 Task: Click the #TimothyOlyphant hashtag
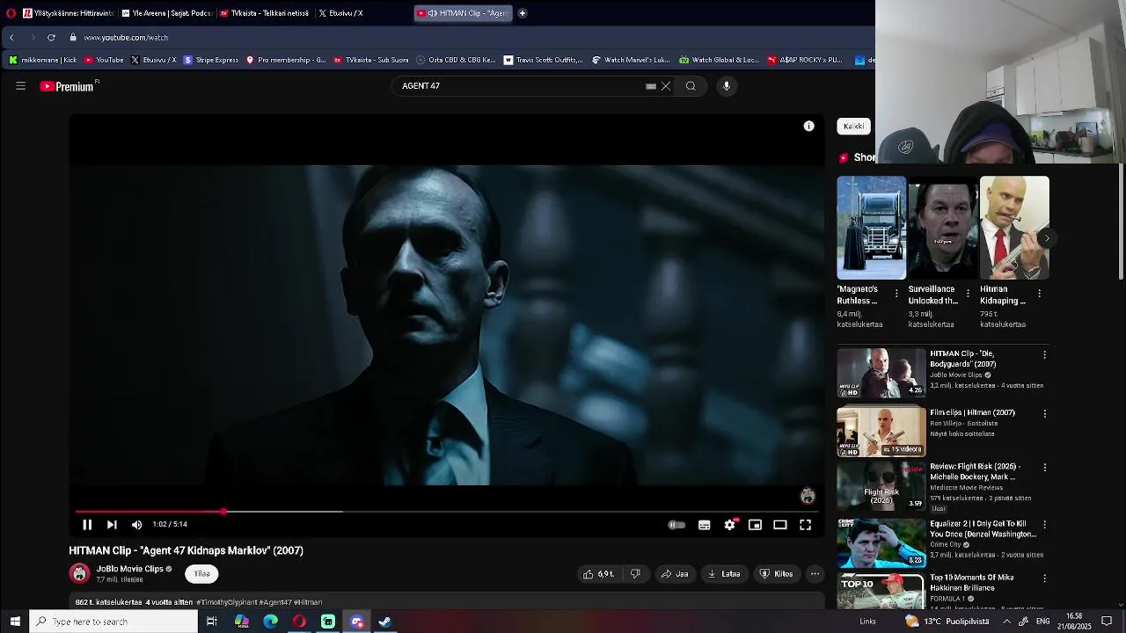point(227,602)
